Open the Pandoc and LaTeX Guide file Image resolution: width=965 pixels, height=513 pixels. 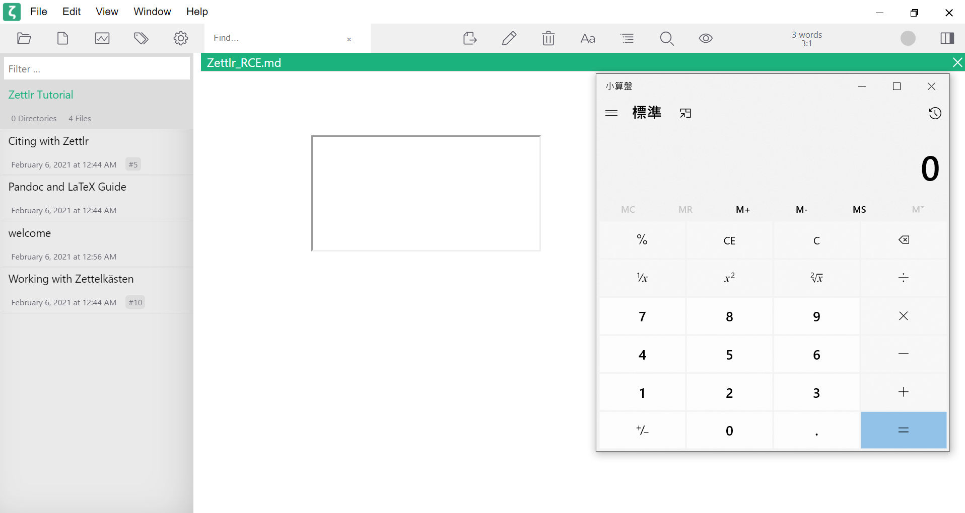[x=97, y=198]
